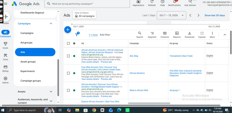Click the Google Ads logo

25,4
